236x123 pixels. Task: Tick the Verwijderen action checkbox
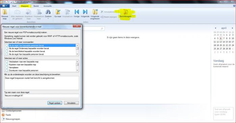[x=7, y=67]
